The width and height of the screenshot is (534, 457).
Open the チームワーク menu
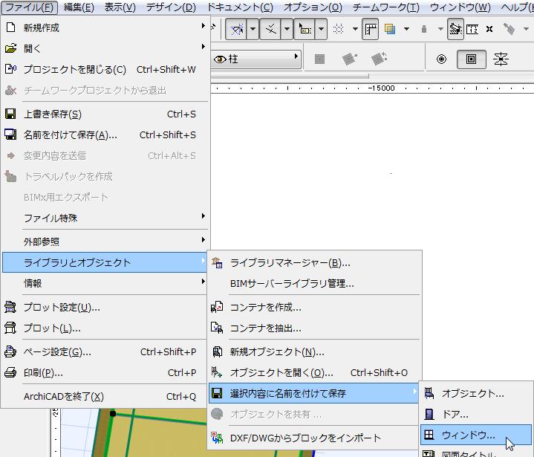click(386, 7)
